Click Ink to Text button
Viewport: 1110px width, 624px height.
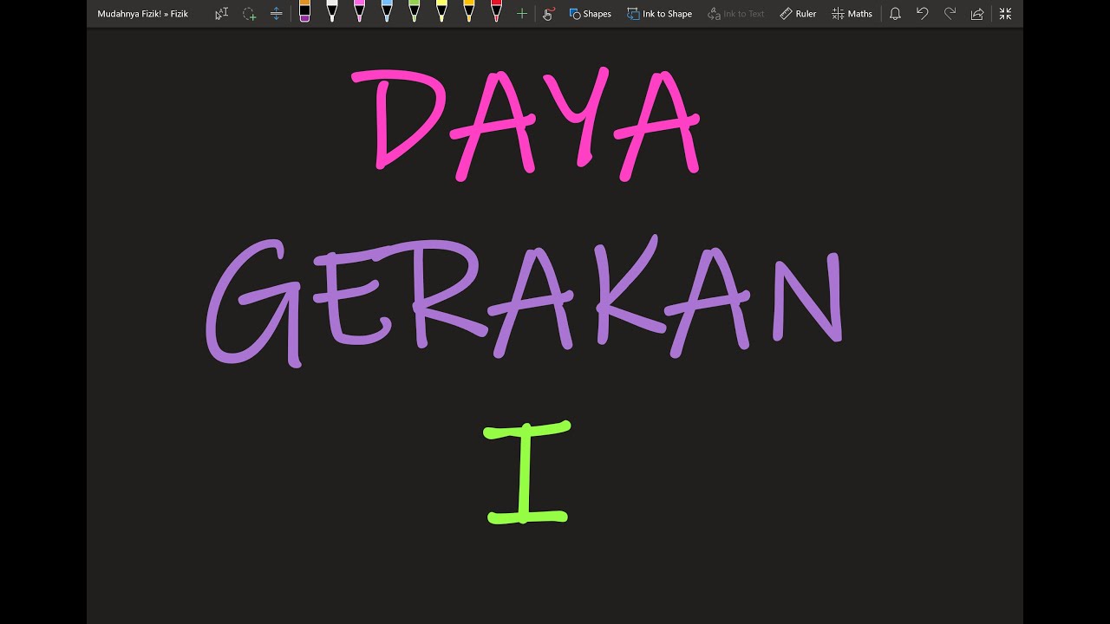[x=736, y=14]
